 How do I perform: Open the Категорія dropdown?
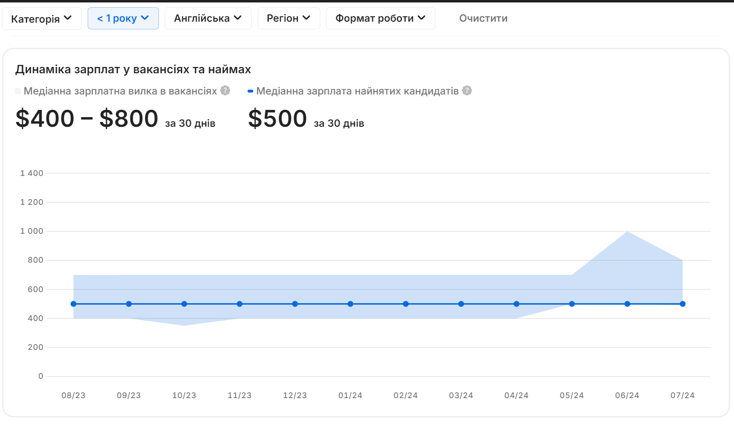click(42, 18)
